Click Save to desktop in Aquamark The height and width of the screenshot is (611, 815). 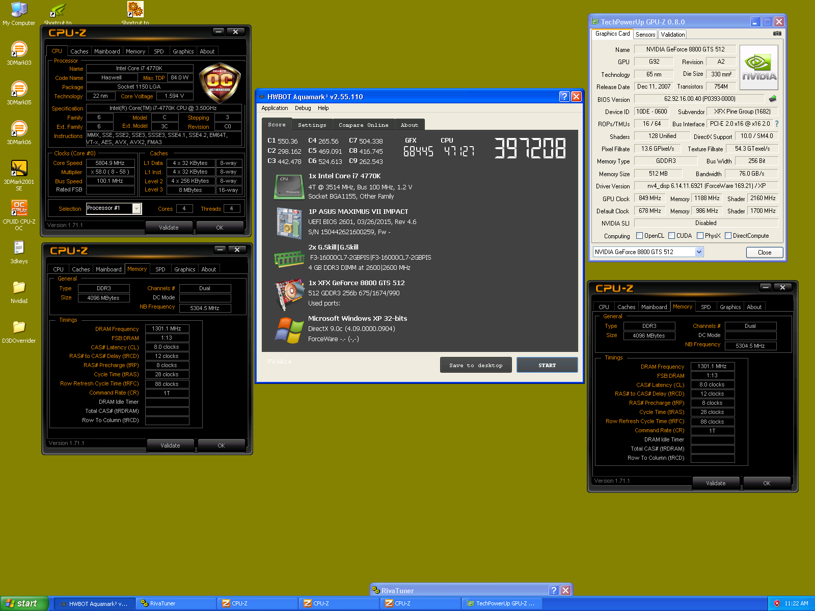pyautogui.click(x=476, y=365)
